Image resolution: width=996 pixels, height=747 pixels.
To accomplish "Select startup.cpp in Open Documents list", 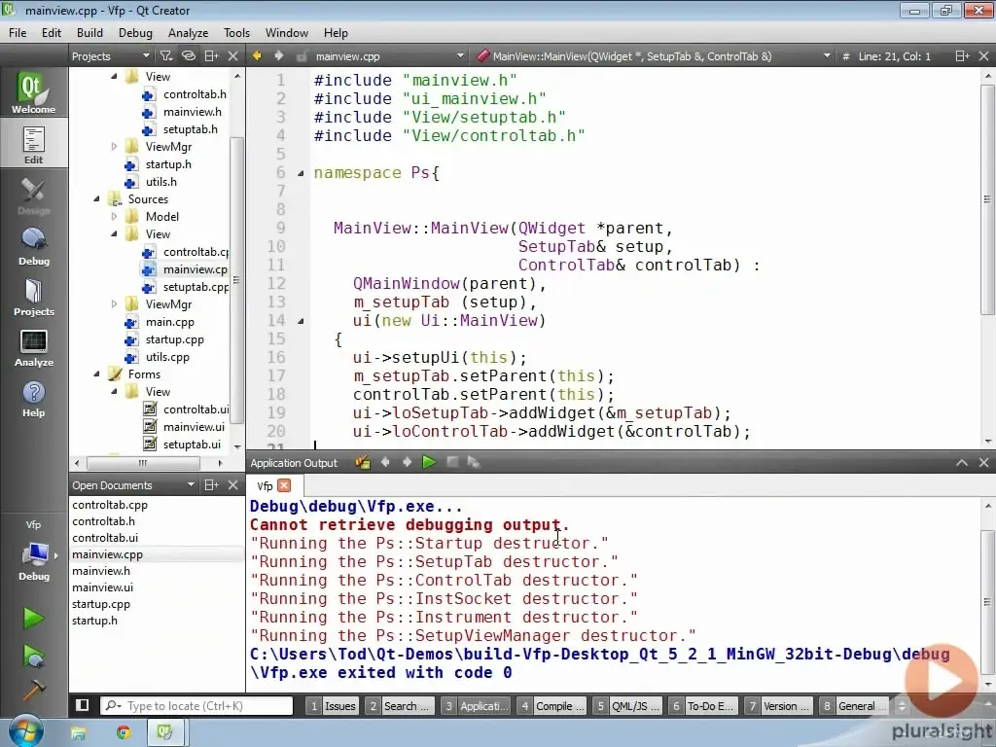I will [100, 604].
